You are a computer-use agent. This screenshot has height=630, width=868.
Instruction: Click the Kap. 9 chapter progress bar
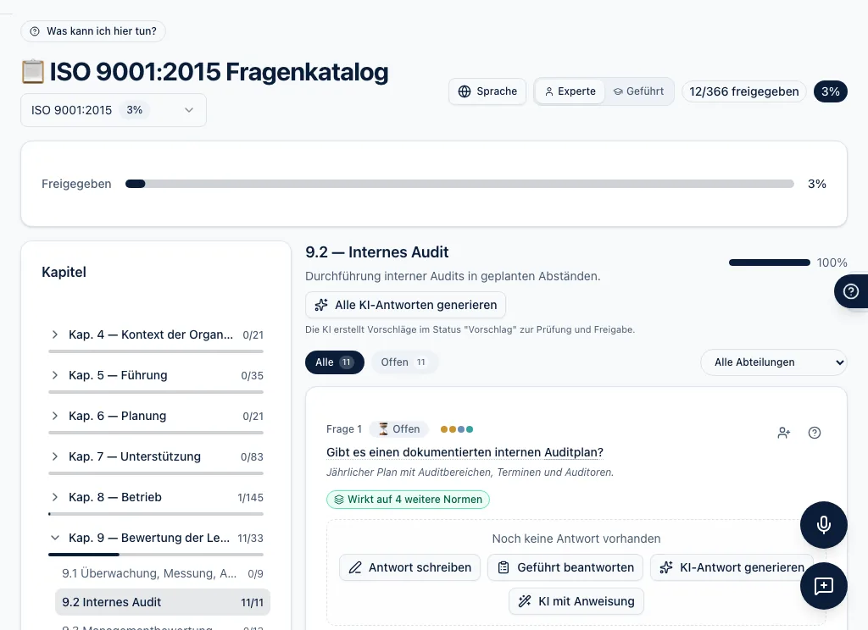click(156, 555)
